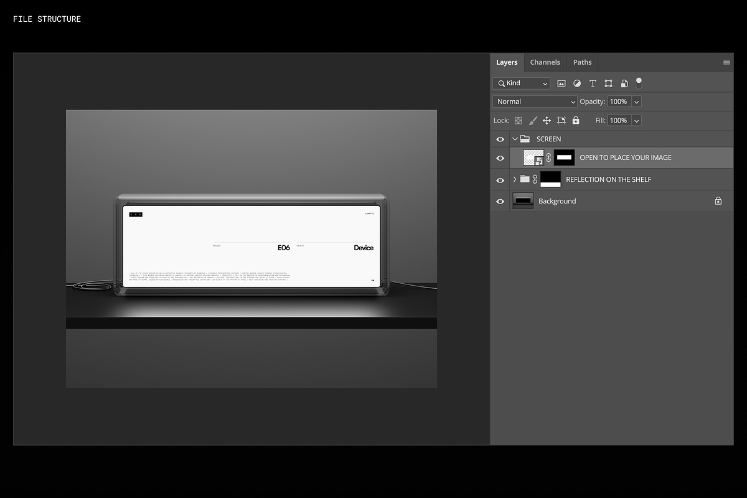747x498 pixels.
Task: Expand the REFLECTION ON THE SHELF group
Action: coord(515,179)
